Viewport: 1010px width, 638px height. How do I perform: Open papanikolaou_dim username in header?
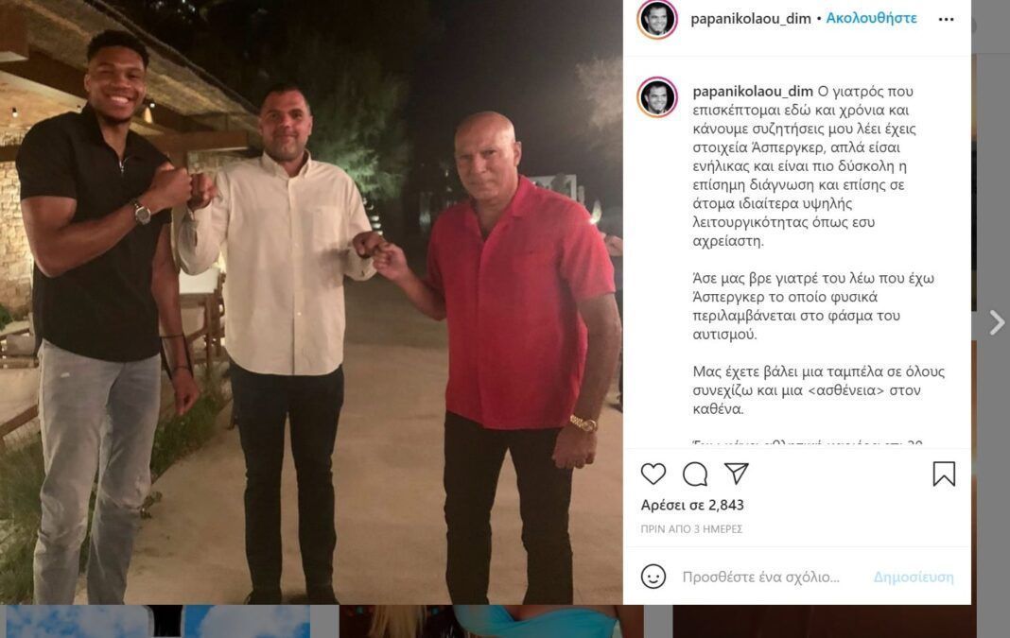[751, 19]
